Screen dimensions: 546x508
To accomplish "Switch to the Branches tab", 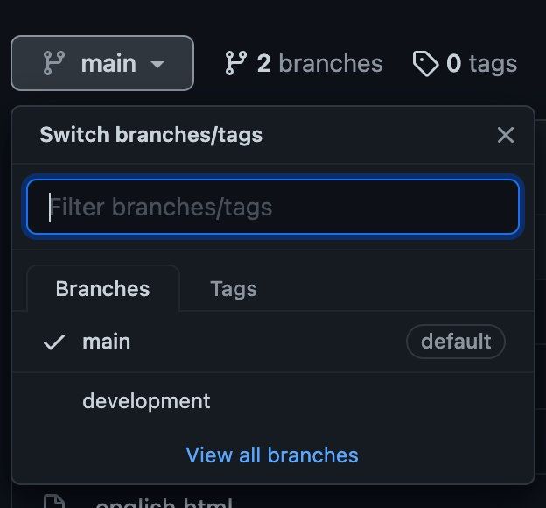I will [x=102, y=289].
